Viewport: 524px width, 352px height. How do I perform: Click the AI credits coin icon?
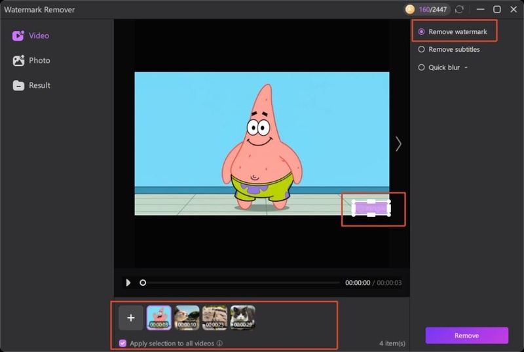pos(410,9)
